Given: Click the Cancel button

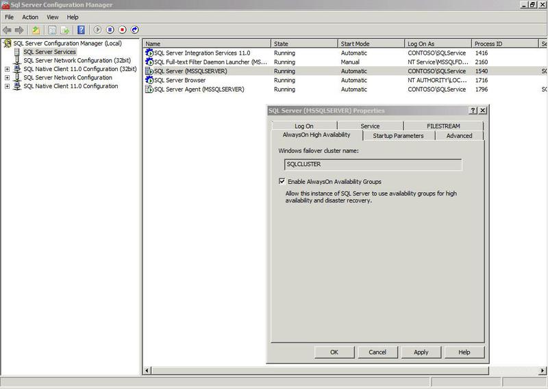Looking at the screenshot, I should [377, 352].
